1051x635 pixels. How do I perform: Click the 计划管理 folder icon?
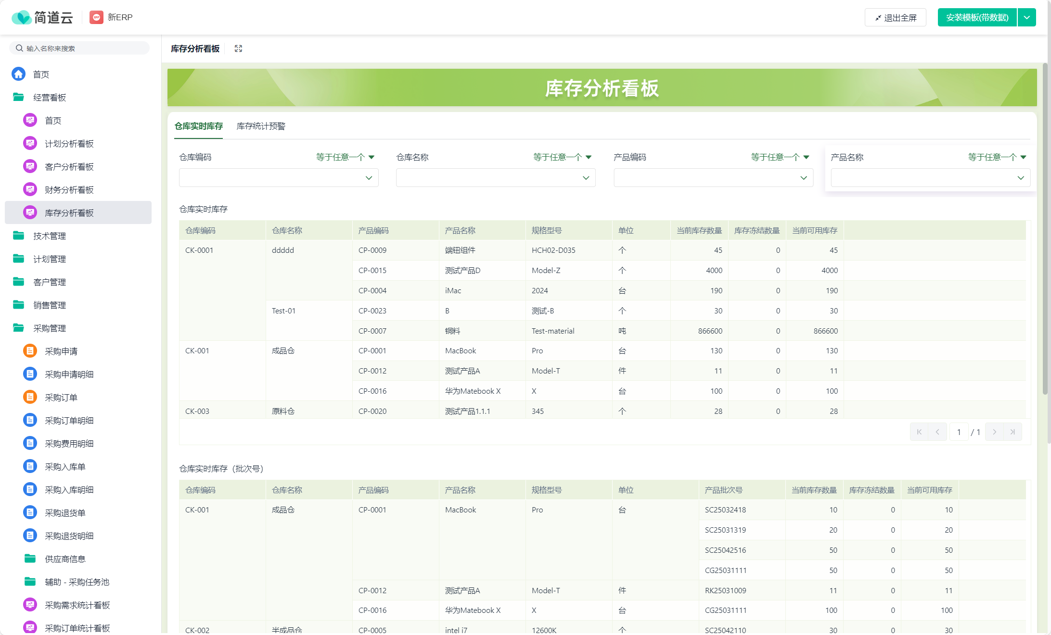pyautogui.click(x=18, y=259)
